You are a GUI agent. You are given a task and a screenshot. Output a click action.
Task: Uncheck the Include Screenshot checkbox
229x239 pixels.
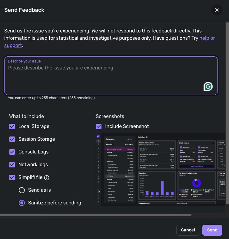(99, 126)
